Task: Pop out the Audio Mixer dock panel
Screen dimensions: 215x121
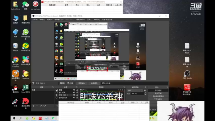Action: (x=124, y=87)
